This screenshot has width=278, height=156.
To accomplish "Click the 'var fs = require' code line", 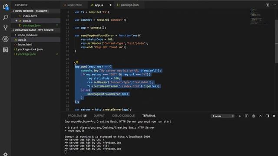I will [93, 12].
